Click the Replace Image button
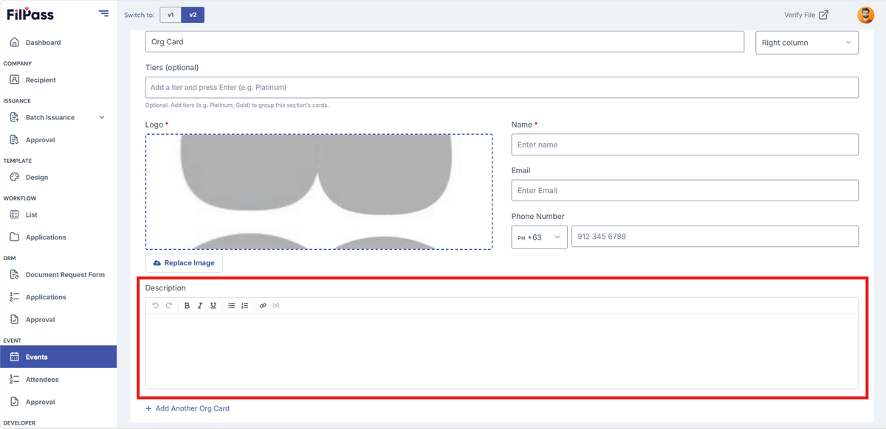The image size is (886, 429). point(184,263)
